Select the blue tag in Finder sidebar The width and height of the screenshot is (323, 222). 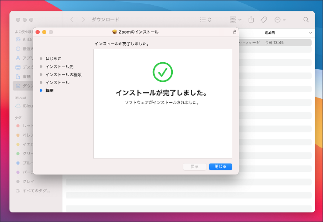[24, 163]
